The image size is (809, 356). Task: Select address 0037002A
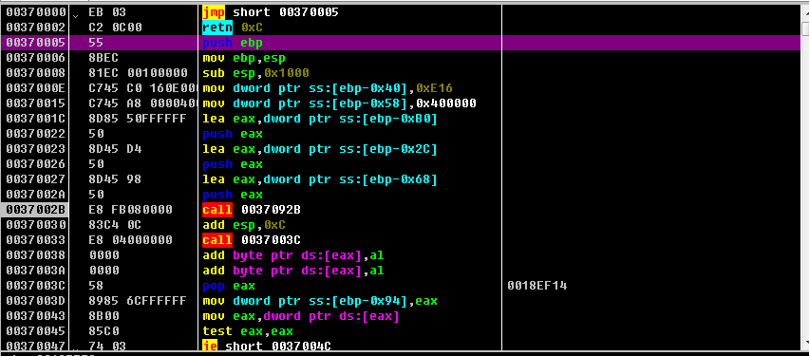coord(35,195)
